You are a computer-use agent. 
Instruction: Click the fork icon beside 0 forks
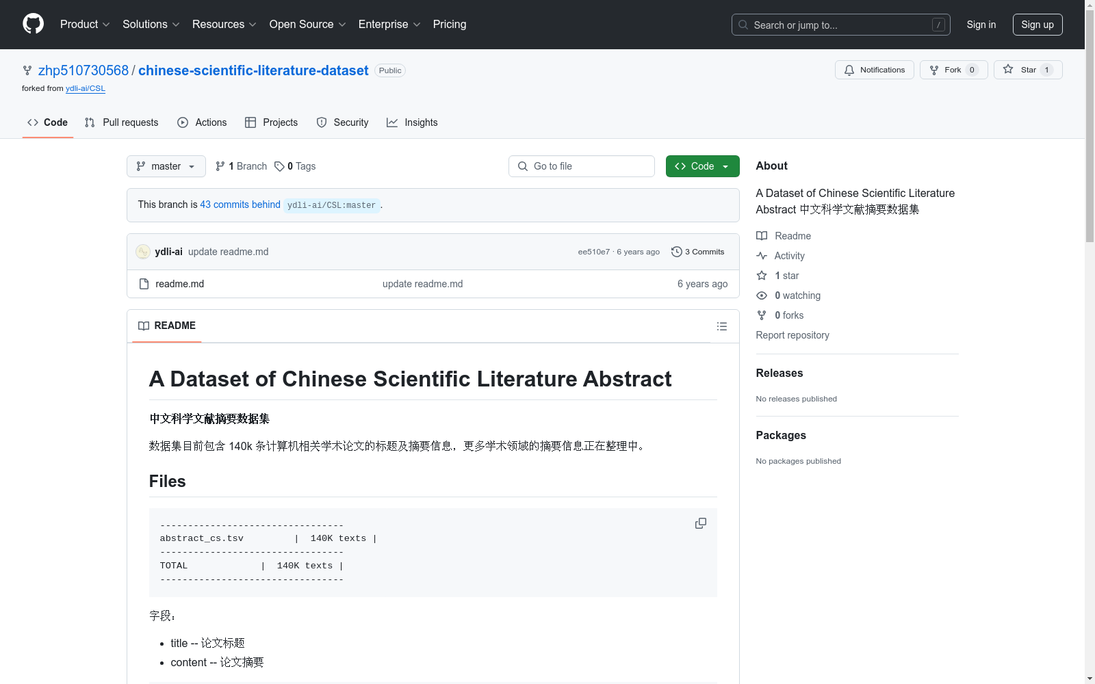[762, 315]
